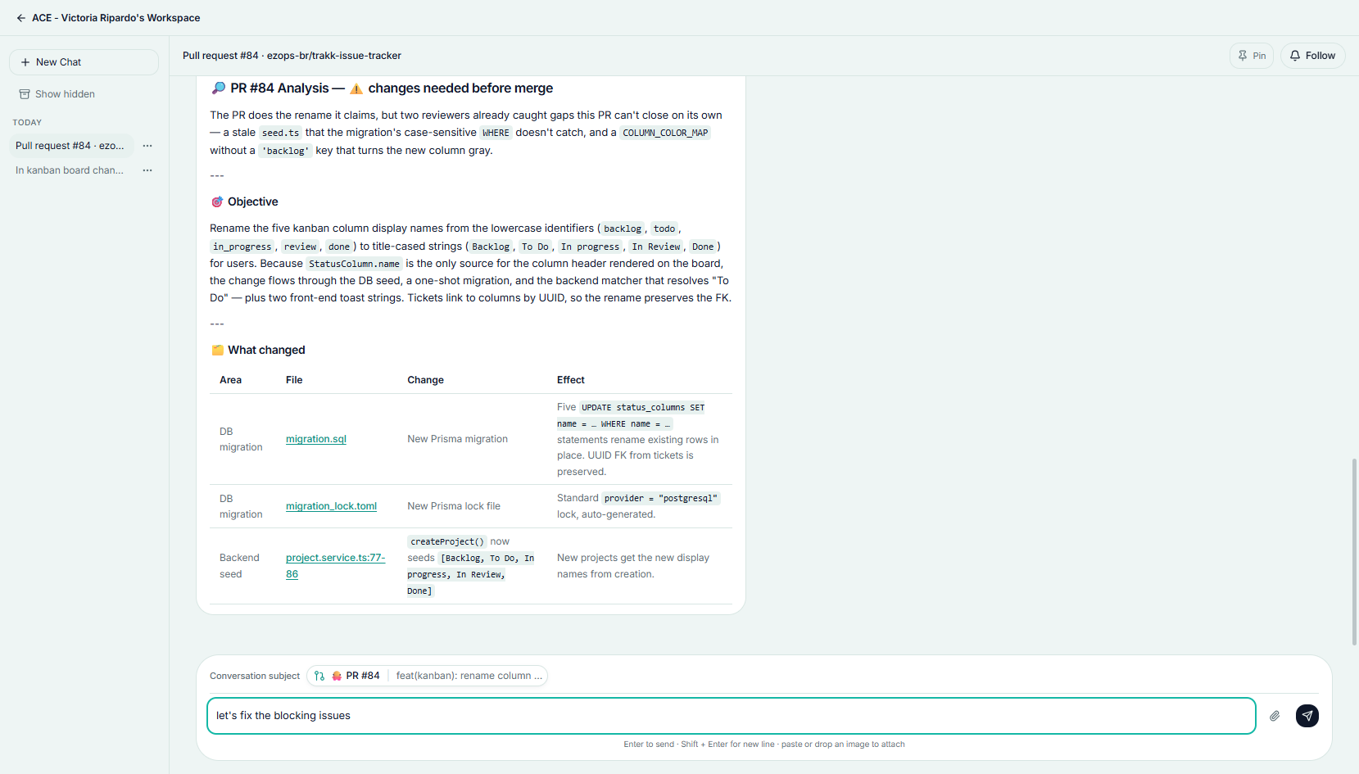Open the migration.sql file link
The image size is (1359, 774).
point(316,439)
